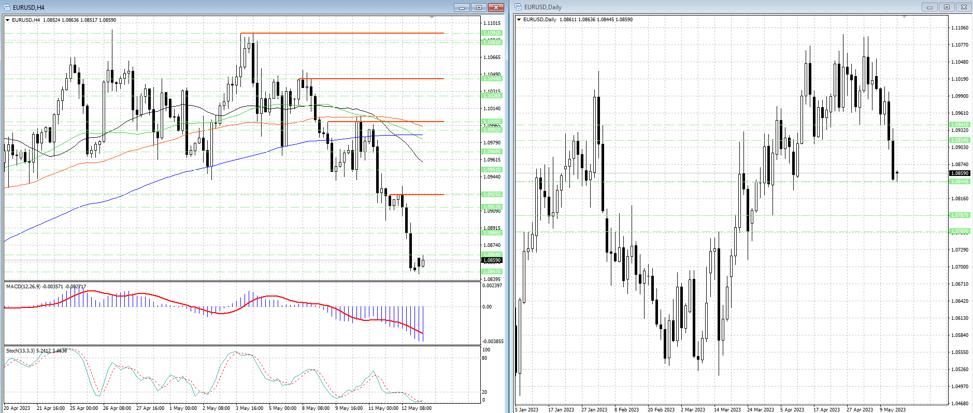This screenshot has height=413, width=973.
Task: Maximize the EURUSD,Daily chart window
Action: point(947,7)
